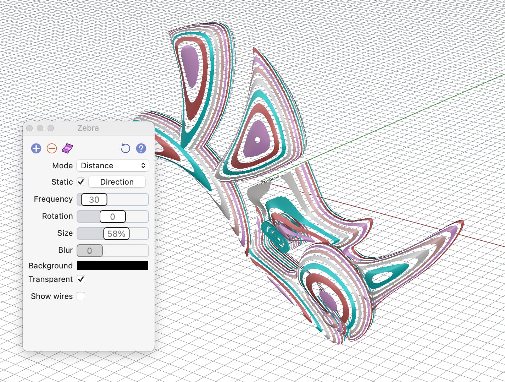This screenshot has height=382, width=505.
Task: Click the purple surface selection icon
Action: (67, 148)
